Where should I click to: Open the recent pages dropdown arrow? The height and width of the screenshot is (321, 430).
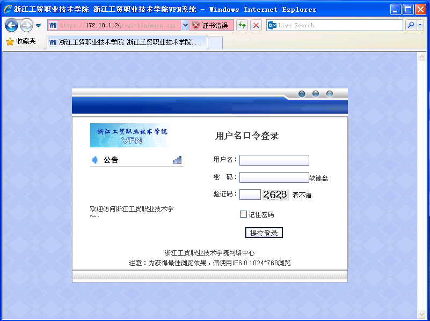38,26
